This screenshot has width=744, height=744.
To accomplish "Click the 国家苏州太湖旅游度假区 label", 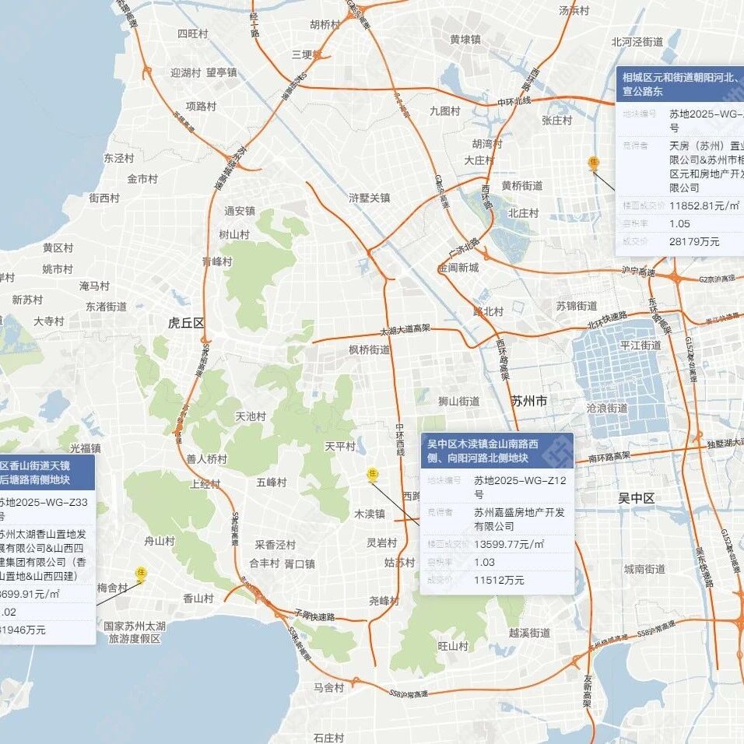I will [135, 633].
